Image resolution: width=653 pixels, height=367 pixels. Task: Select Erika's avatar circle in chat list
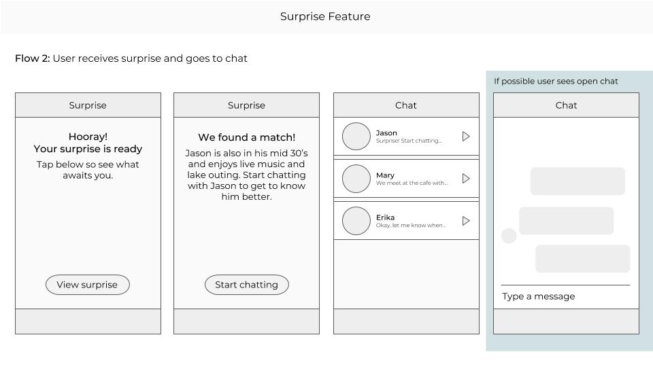click(x=356, y=221)
